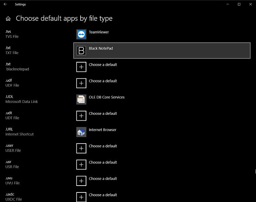Viewport: 256px width, 202px height.
Task: Click plus icon for .user USER File
Action: click(81, 148)
